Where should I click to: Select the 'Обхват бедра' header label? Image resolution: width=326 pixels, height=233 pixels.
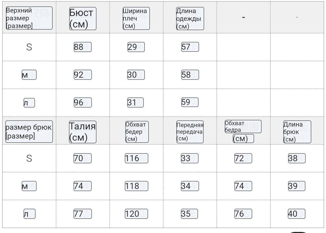coord(243,127)
